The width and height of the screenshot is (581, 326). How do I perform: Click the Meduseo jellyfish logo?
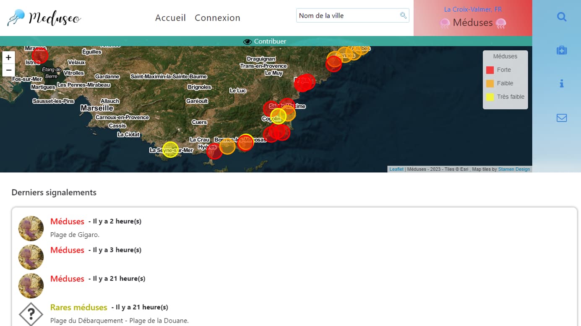click(44, 18)
